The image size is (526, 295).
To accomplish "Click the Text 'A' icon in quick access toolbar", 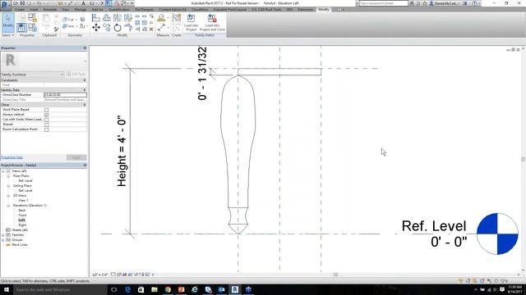I will click(x=83, y=3).
